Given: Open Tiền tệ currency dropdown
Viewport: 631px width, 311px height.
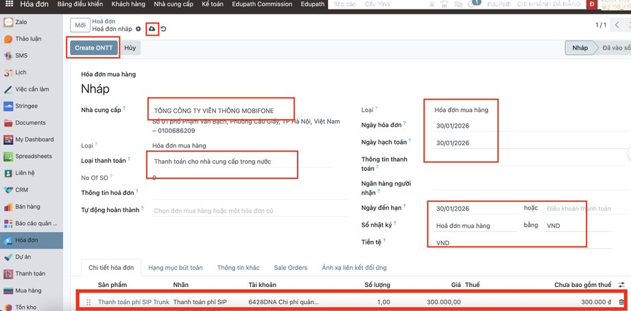Looking at the screenshot, I should pyautogui.click(x=523, y=243).
